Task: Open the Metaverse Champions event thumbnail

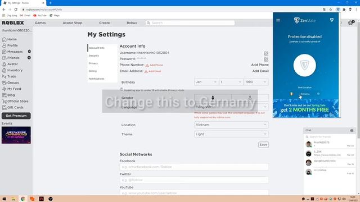Action: pos(16,135)
